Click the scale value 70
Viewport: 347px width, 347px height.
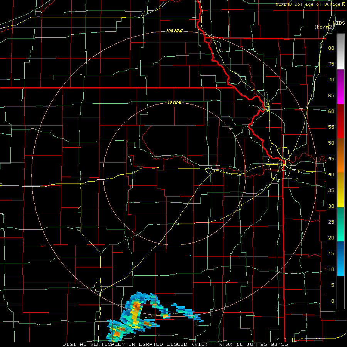coord(331,80)
